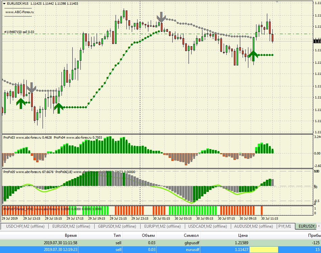This screenshot has width=321, height=253.
Task: Click the 2019.07.30 11:11:58 time cell
Action: [x=60, y=243]
